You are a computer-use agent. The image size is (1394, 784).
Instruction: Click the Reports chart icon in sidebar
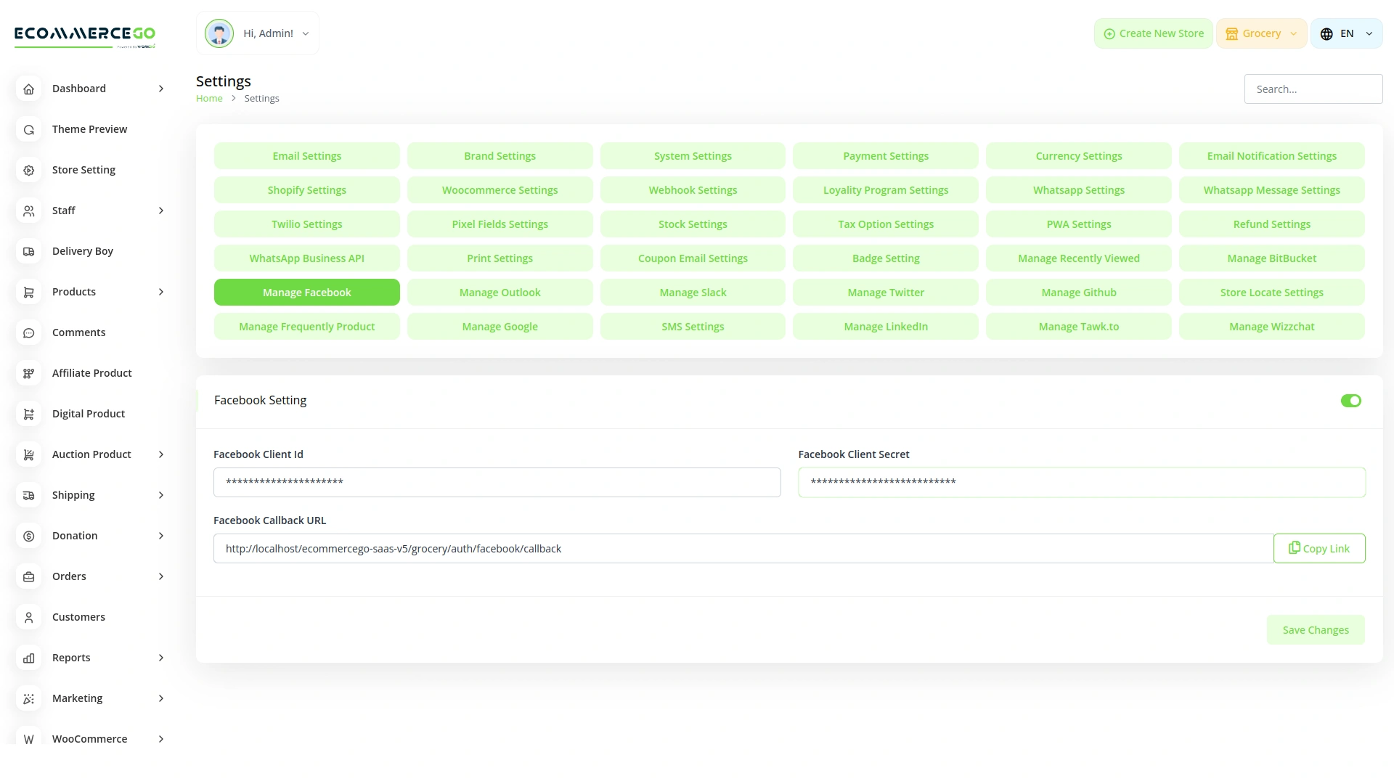tap(29, 658)
